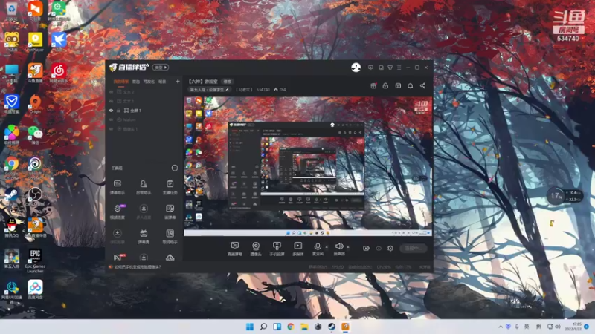Open the user avatar in the title bar
The height and width of the screenshot is (334, 595).
pyautogui.click(x=356, y=68)
